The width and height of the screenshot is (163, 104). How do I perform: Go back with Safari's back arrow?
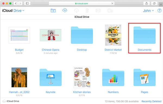(16, 4)
